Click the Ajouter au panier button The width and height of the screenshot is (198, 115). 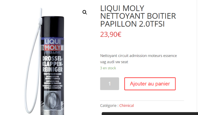150,84
